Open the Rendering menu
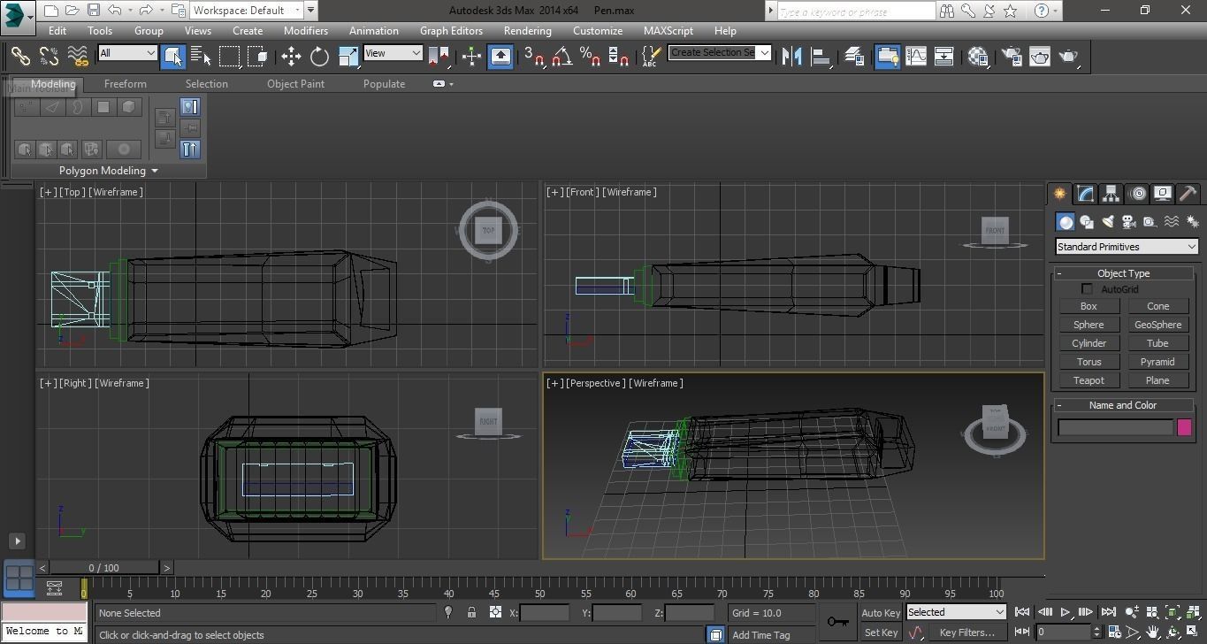This screenshot has width=1207, height=644. click(x=528, y=30)
